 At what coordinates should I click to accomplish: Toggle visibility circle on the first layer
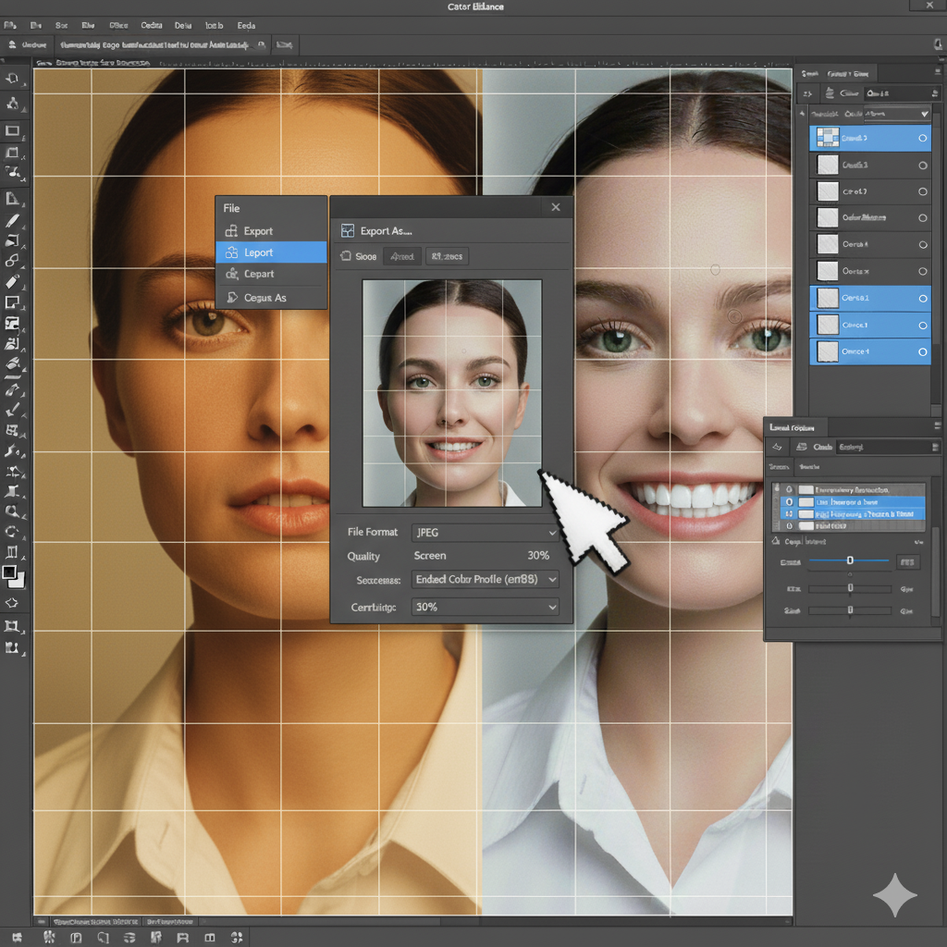point(922,139)
